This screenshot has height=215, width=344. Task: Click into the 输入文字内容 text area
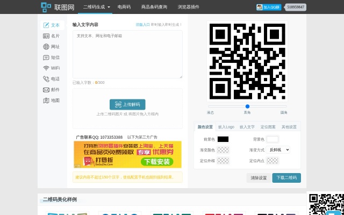pyautogui.click(x=127, y=54)
